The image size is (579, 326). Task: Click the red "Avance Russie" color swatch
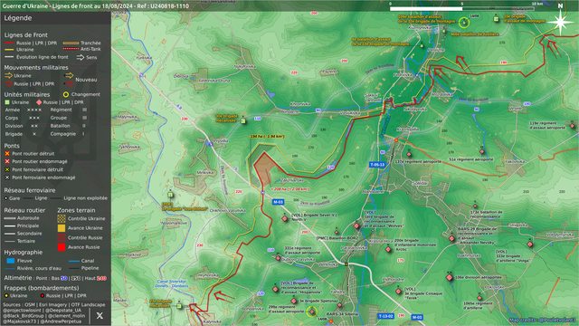(62, 247)
